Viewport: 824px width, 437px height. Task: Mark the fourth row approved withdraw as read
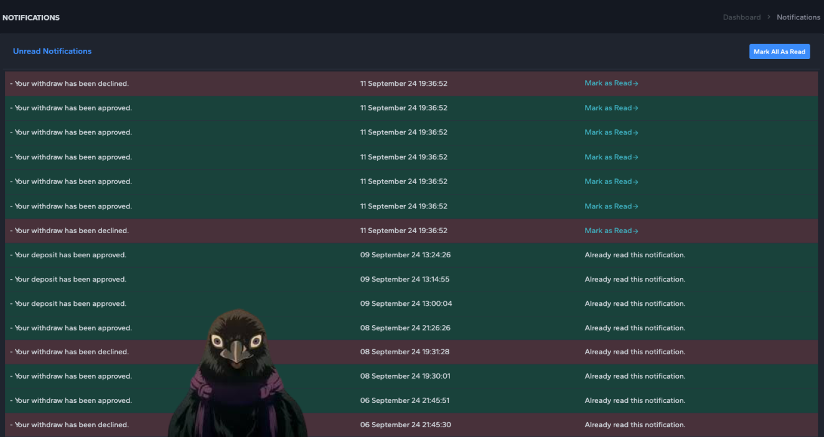point(611,157)
